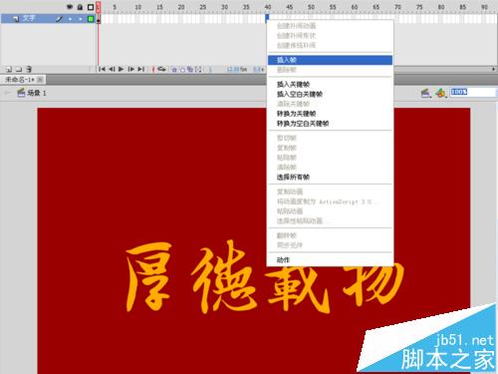
Task: Click the red playhead at frame 1
Action: click(x=99, y=7)
